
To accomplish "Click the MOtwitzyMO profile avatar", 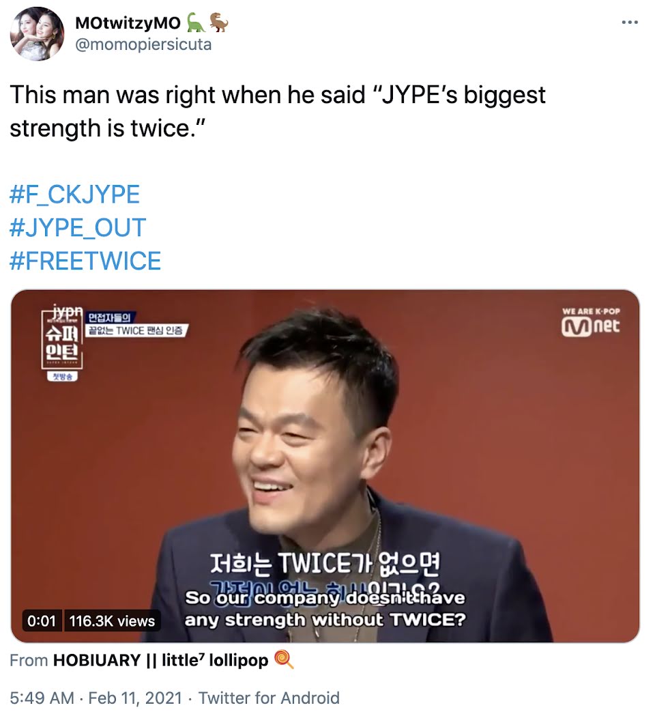I will pyautogui.click(x=37, y=33).
